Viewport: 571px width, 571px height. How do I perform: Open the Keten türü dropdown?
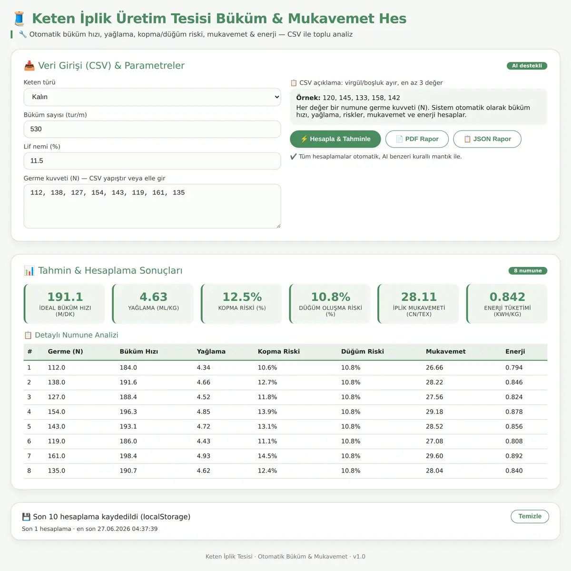[152, 97]
